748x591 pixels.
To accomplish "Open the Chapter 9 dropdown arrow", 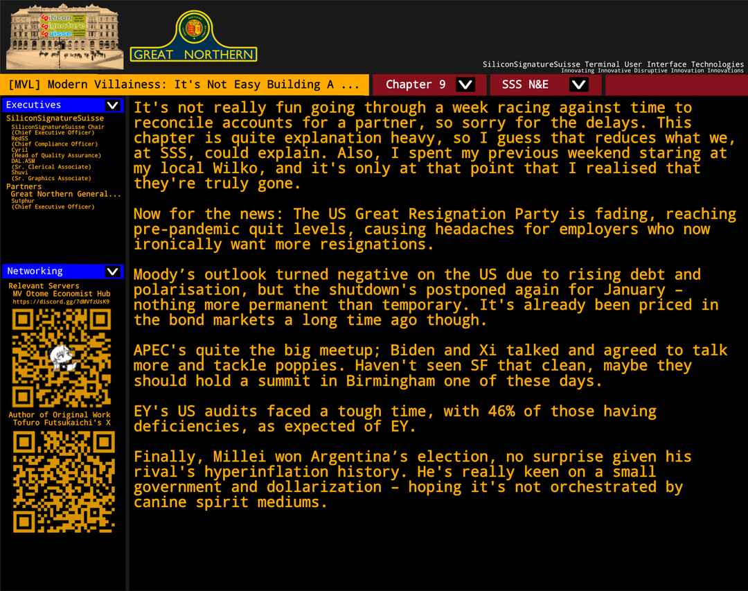I will [465, 85].
